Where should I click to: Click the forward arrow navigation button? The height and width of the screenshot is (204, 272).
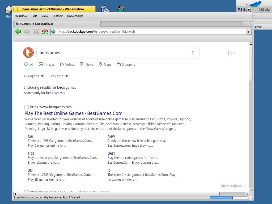[27, 32]
